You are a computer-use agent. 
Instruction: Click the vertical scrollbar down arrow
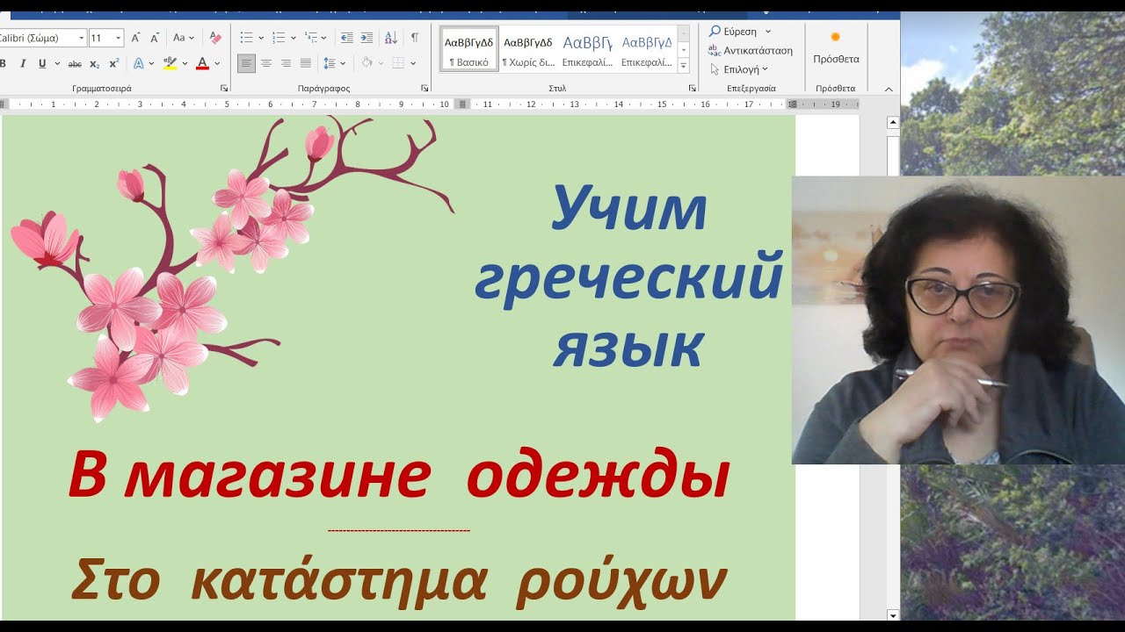pyautogui.click(x=893, y=614)
